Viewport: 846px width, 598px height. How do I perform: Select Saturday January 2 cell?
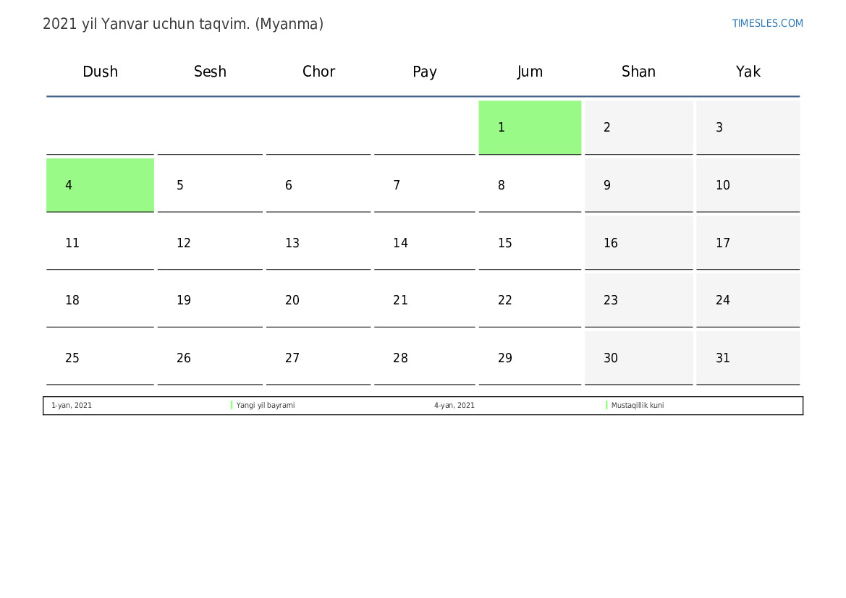pyautogui.click(x=638, y=127)
